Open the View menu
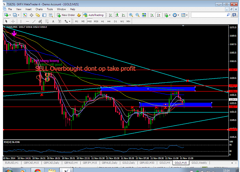This screenshot has width=240, height=172. 19,9
